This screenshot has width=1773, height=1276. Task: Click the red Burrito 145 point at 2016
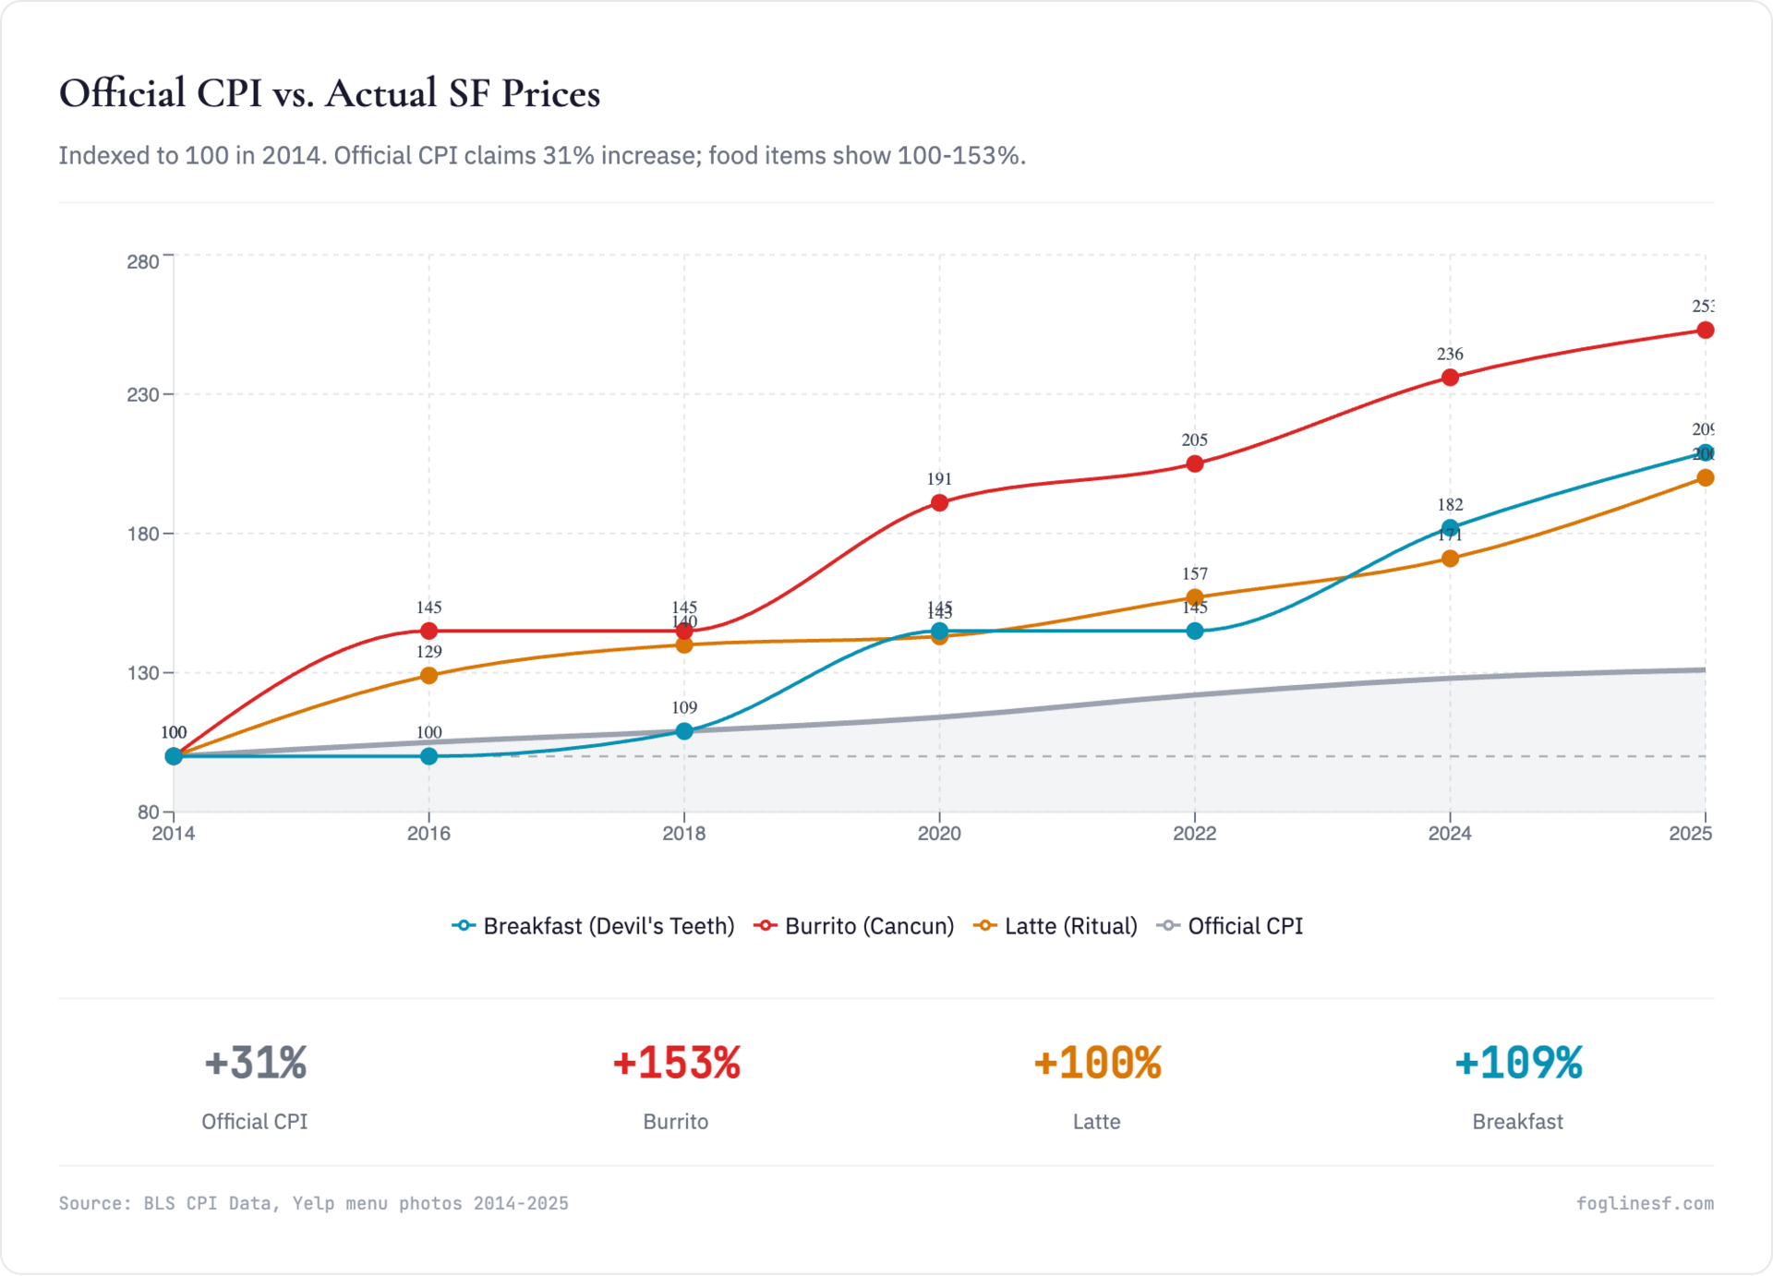pos(428,632)
